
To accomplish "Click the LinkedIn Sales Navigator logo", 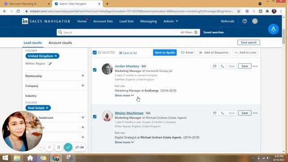I will pos(46,21).
